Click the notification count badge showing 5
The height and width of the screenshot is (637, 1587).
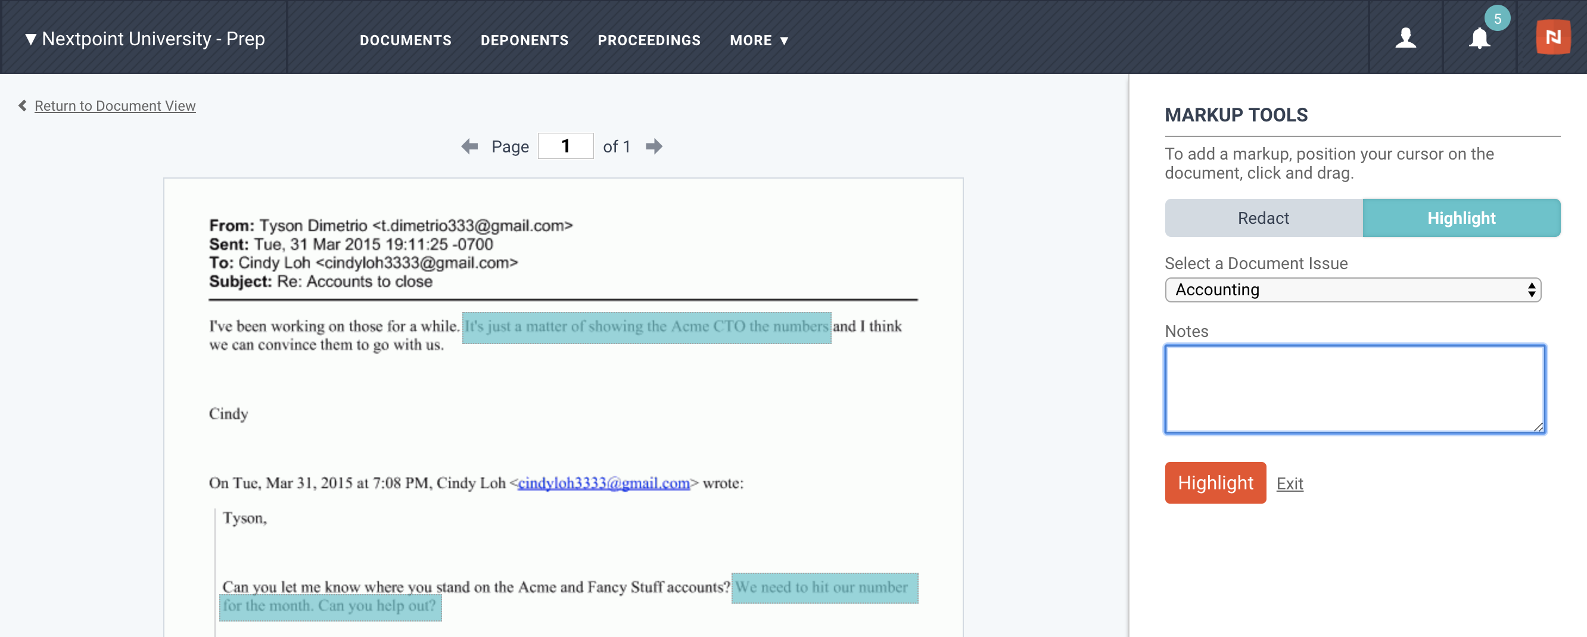[x=1497, y=18]
